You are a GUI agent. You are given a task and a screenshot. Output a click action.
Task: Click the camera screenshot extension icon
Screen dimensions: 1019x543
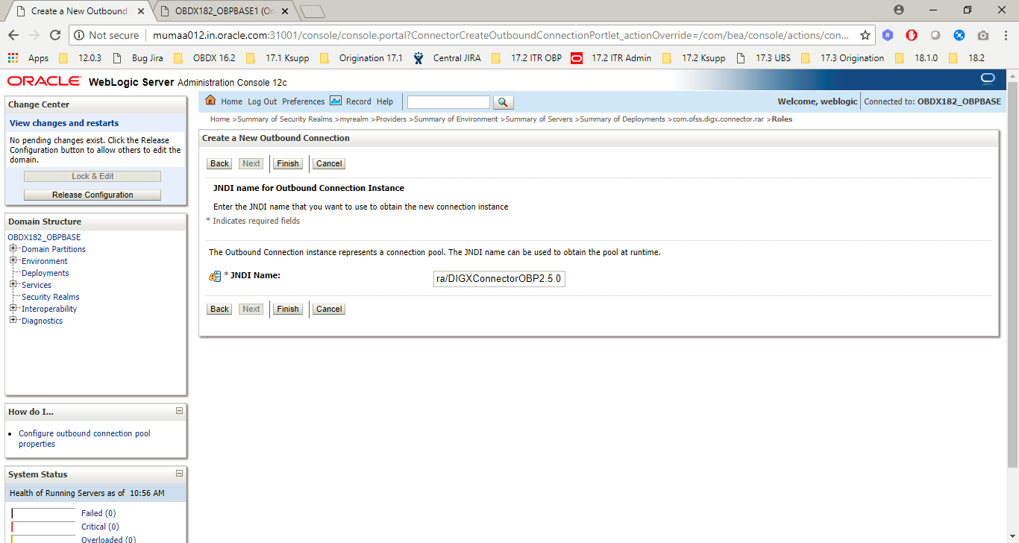983,35
